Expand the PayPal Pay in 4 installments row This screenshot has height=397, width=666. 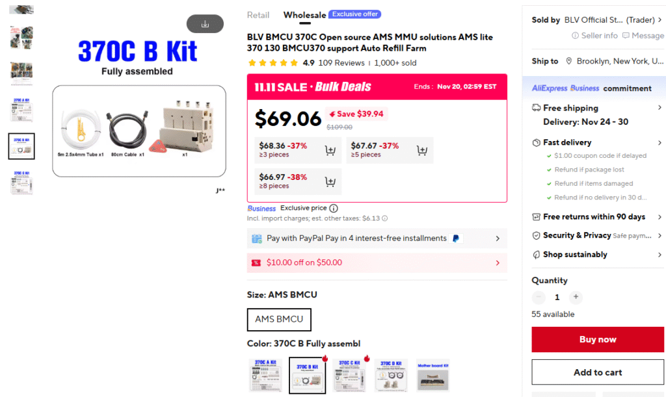(498, 238)
